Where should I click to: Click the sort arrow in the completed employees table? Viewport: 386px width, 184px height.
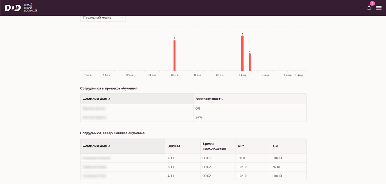click(110, 146)
